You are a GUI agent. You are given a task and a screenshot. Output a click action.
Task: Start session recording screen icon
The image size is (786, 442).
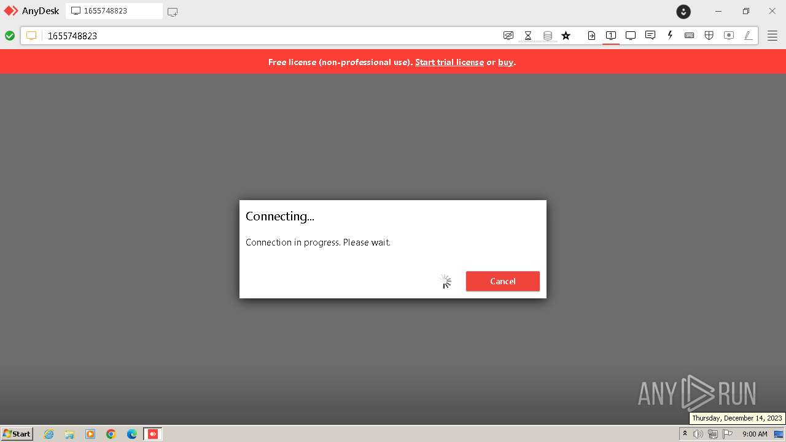729,36
